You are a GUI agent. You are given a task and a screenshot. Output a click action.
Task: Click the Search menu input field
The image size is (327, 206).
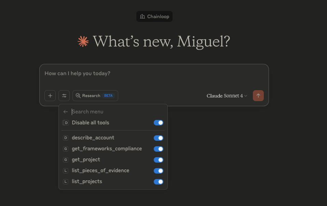tap(118, 112)
